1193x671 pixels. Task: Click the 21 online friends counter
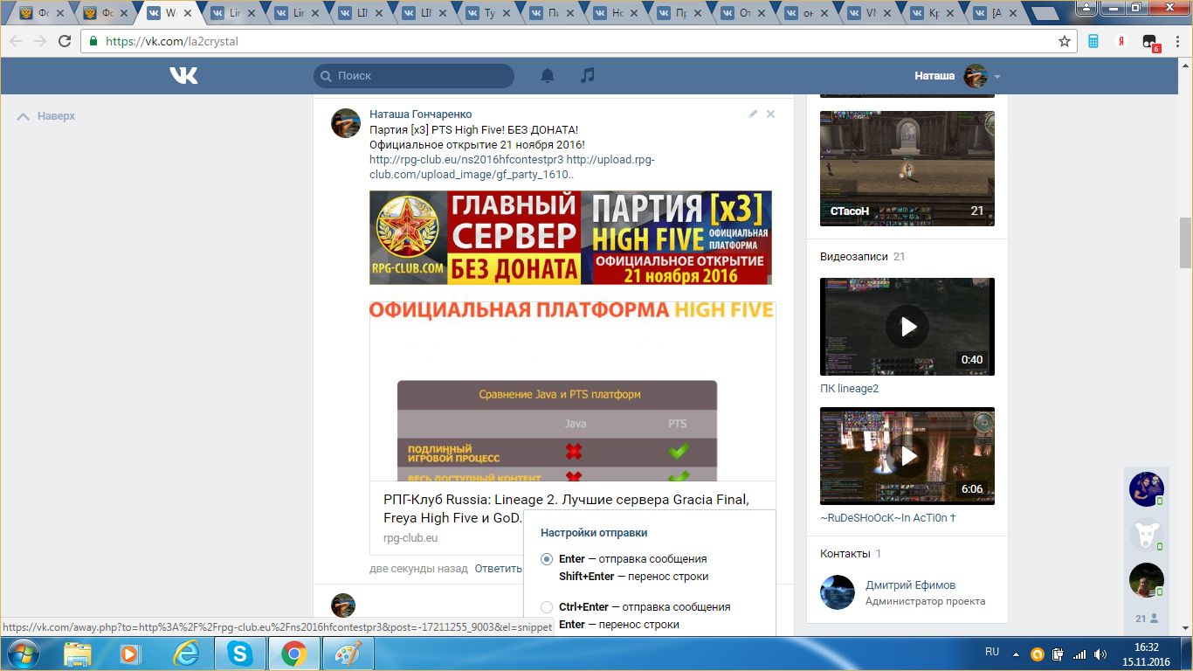[x=1147, y=619]
